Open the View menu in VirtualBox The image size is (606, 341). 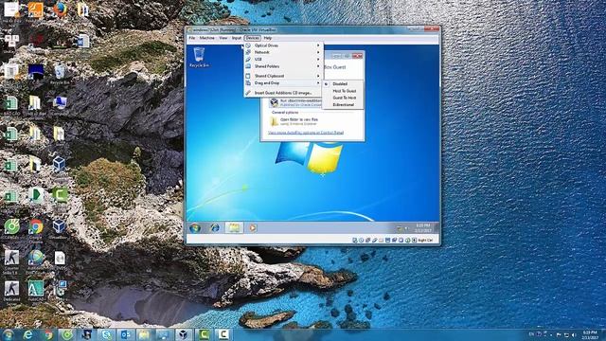(223, 38)
